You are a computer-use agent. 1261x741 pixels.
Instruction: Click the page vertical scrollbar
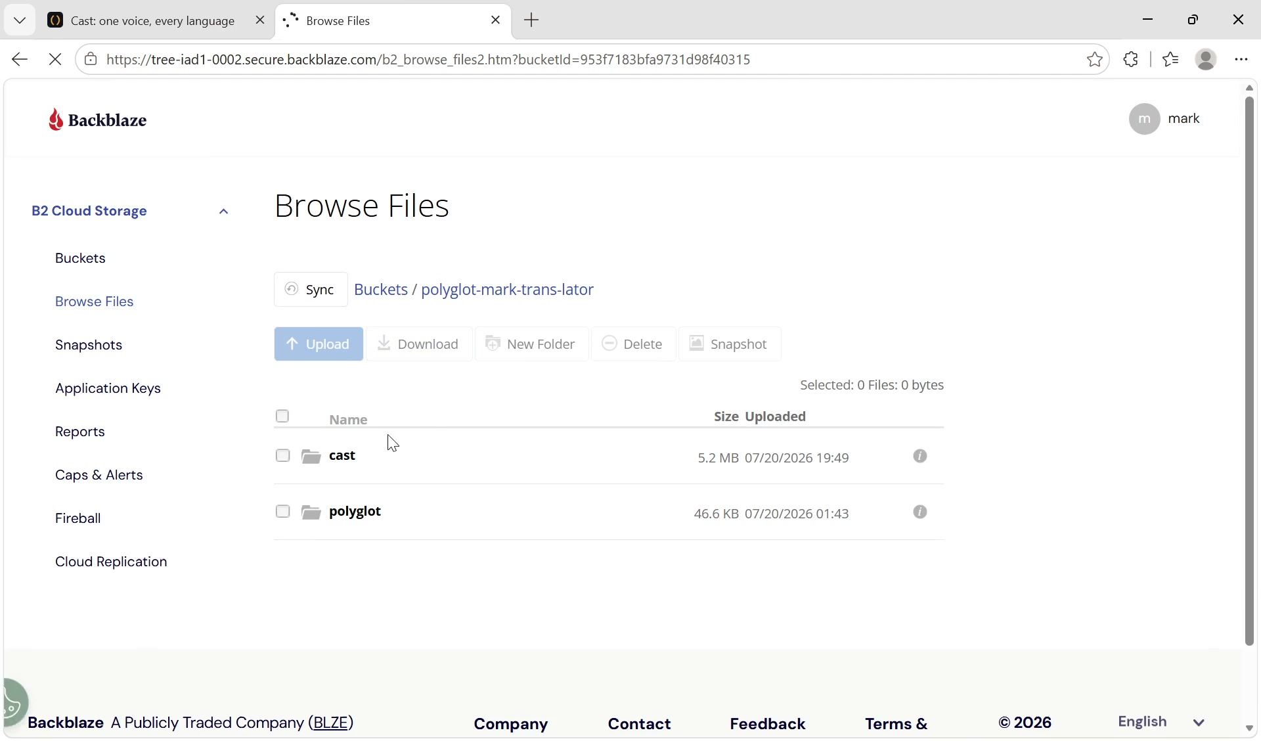click(x=1249, y=371)
